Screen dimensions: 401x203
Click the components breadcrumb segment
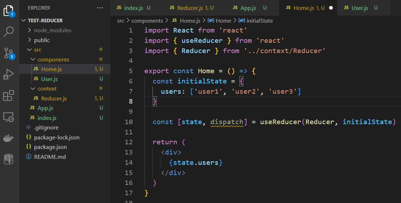pyautogui.click(x=147, y=21)
